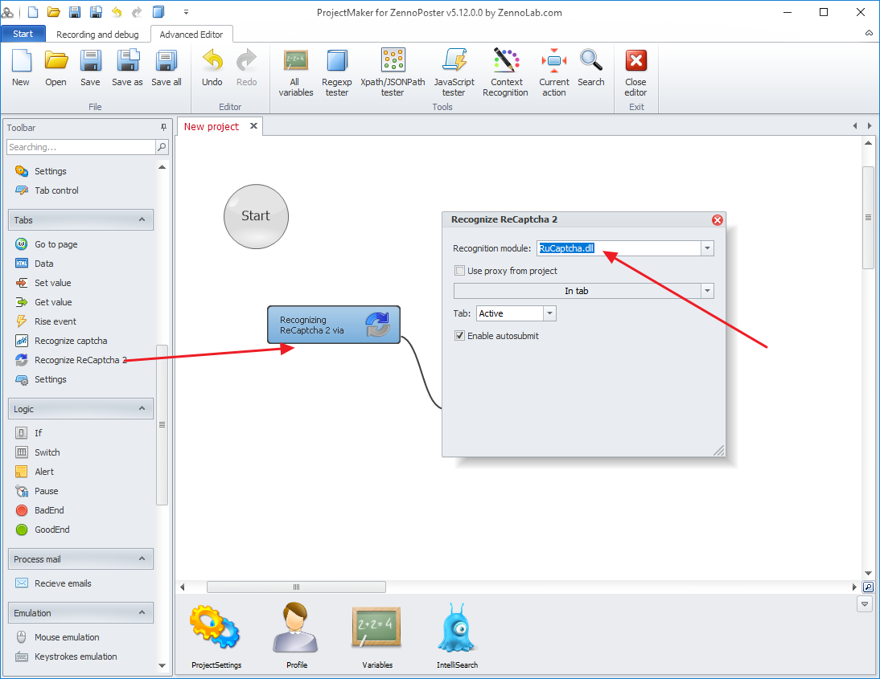880x679 pixels.
Task: Open the Tab Active dropdown
Action: tap(549, 313)
